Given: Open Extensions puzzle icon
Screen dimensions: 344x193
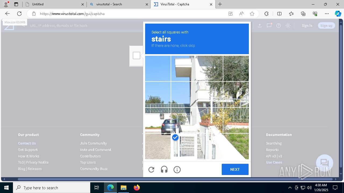Looking at the screenshot, I should point(266,14).
